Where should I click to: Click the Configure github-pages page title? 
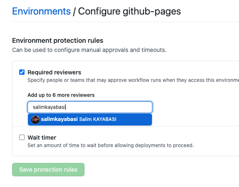tap(129, 11)
